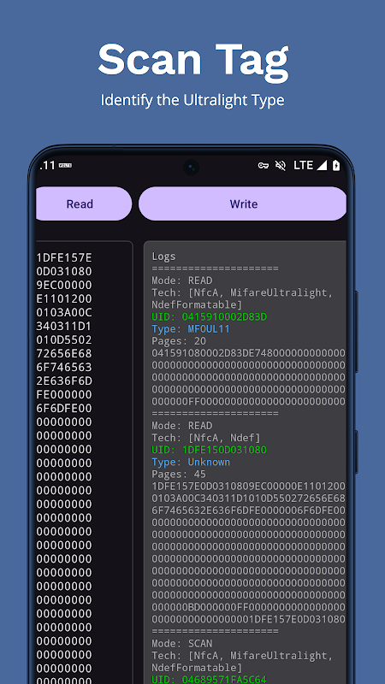Image resolution: width=385 pixels, height=684 pixels.
Task: Tap the VPN key status icon
Action: point(264,165)
